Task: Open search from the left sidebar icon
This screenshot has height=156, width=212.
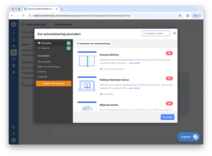Action: point(14,33)
